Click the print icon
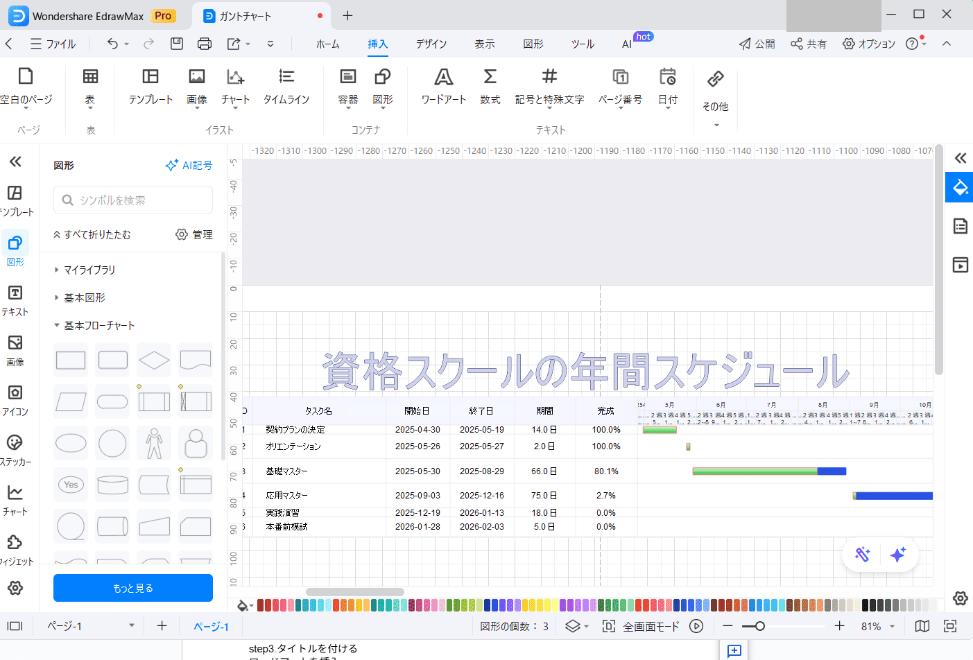 tap(205, 44)
